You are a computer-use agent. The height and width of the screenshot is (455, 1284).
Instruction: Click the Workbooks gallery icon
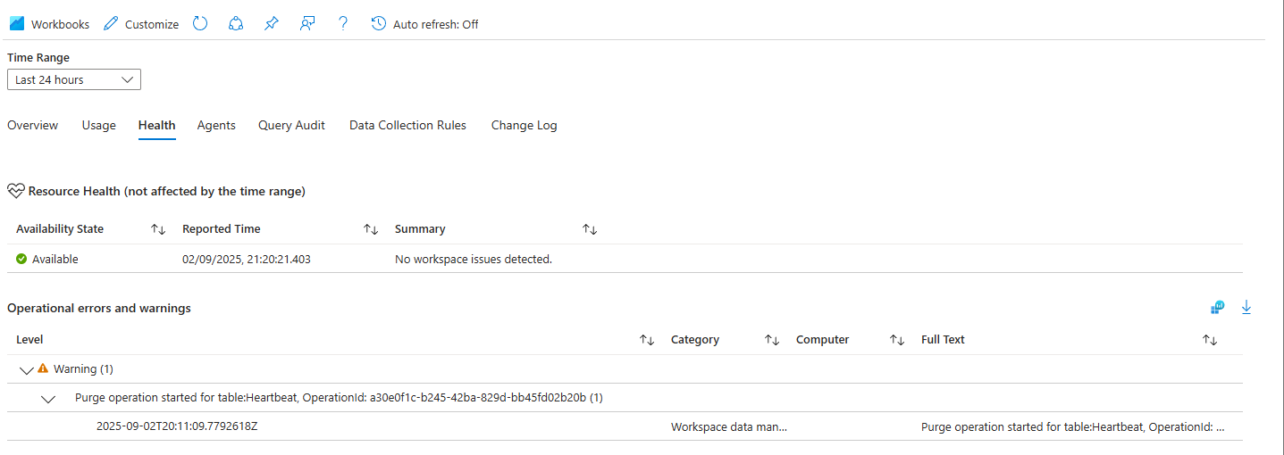click(17, 24)
